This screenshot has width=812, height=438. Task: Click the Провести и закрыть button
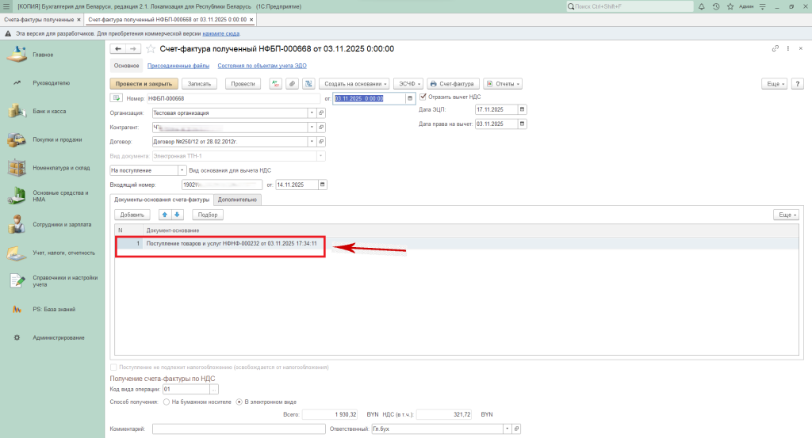[x=143, y=83]
